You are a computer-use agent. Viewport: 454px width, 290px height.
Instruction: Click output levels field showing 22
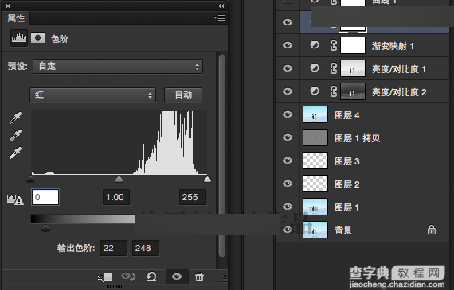point(114,248)
